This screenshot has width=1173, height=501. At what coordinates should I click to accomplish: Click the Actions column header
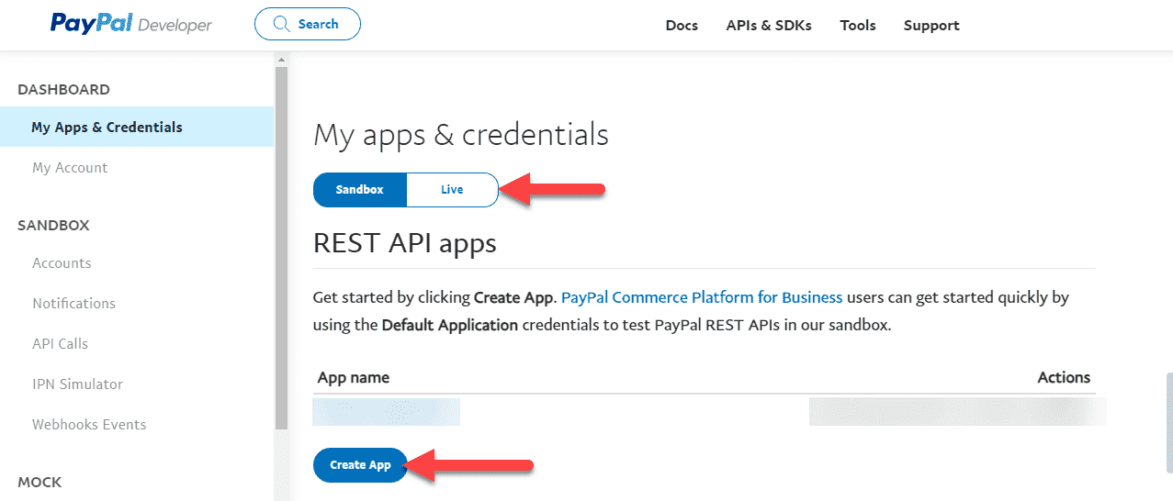[x=1064, y=377]
